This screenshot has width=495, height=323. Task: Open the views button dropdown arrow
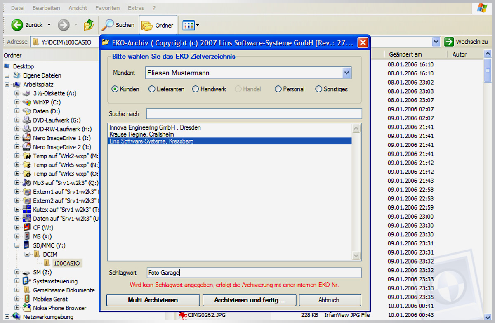198,25
